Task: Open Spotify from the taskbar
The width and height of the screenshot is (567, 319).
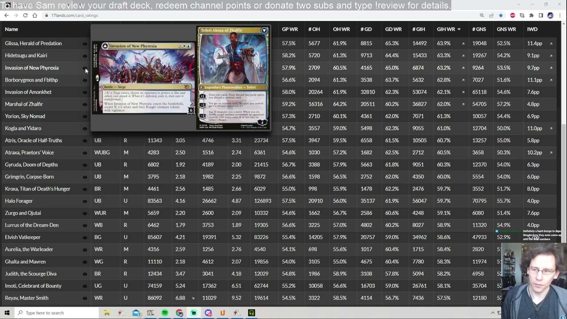Action: pos(165,313)
